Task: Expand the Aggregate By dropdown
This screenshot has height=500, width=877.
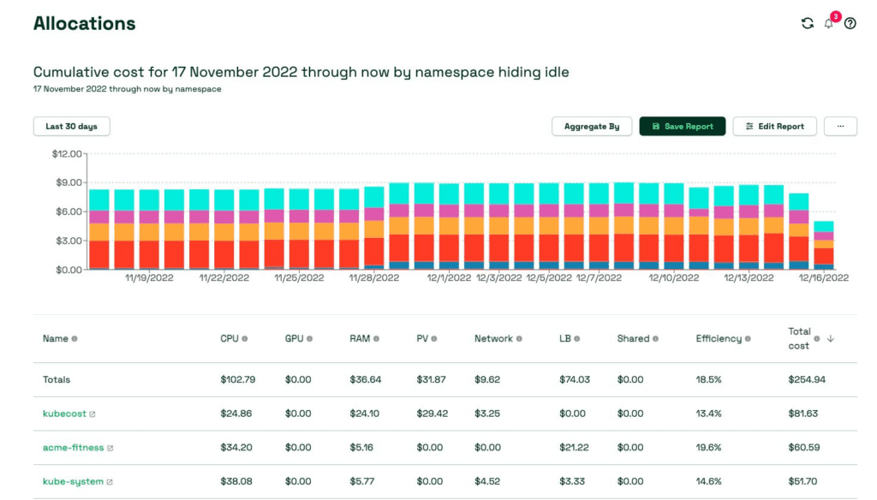Action: [x=592, y=127]
